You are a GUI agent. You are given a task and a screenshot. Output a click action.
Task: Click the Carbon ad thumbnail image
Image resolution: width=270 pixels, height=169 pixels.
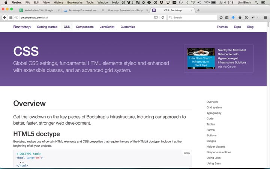tap(201, 59)
